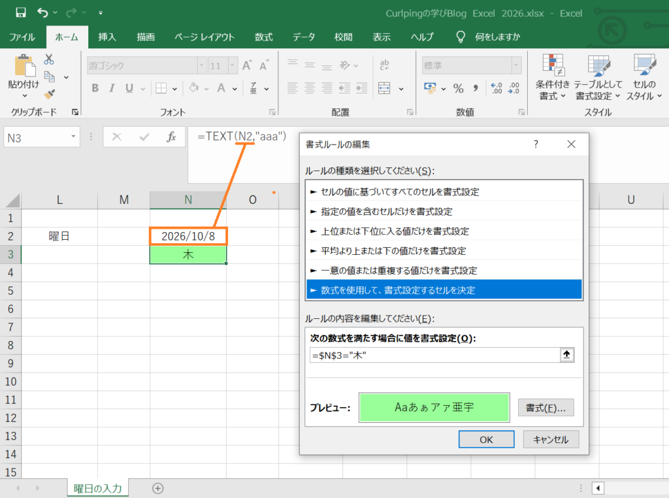Click column header N
669x498 pixels.
pos(188,200)
